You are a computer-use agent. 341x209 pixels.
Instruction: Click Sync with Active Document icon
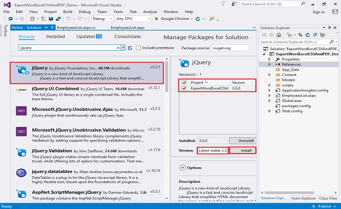click(300, 35)
